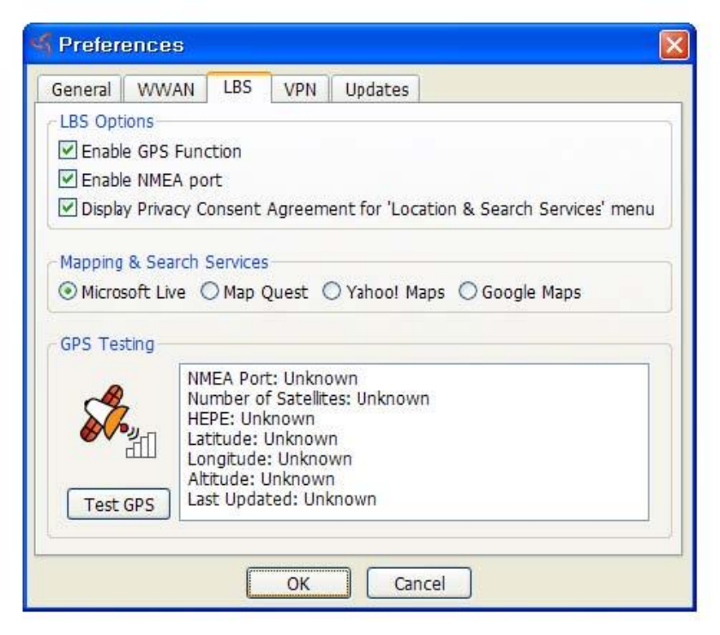The height and width of the screenshot is (635, 720).
Task: Click the GPS signal strength bars icon
Action: (x=141, y=445)
